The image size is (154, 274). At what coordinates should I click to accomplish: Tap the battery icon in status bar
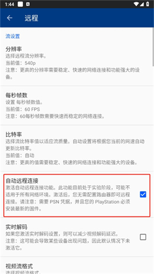147,4
